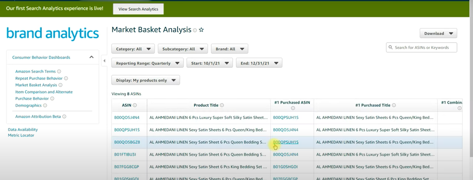Show info icon under #1 Combination header
473x180 pixels.
[459, 108]
